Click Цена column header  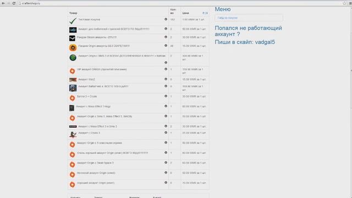[x=186, y=13]
